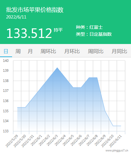Switch to the 月 monthly tab

(30, 51)
